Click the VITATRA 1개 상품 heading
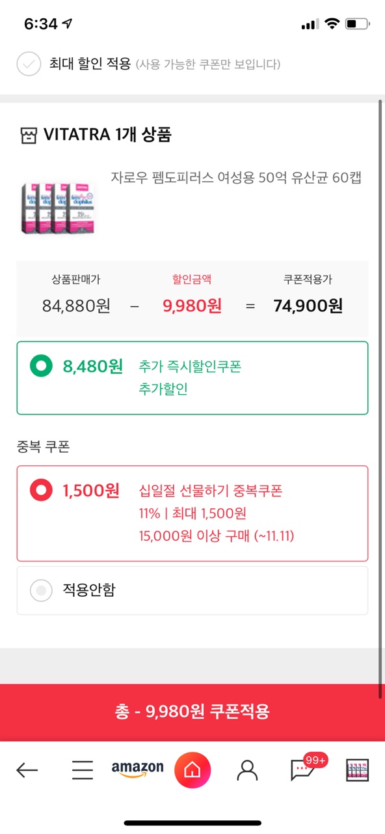This screenshot has height=834, width=385. [107, 136]
